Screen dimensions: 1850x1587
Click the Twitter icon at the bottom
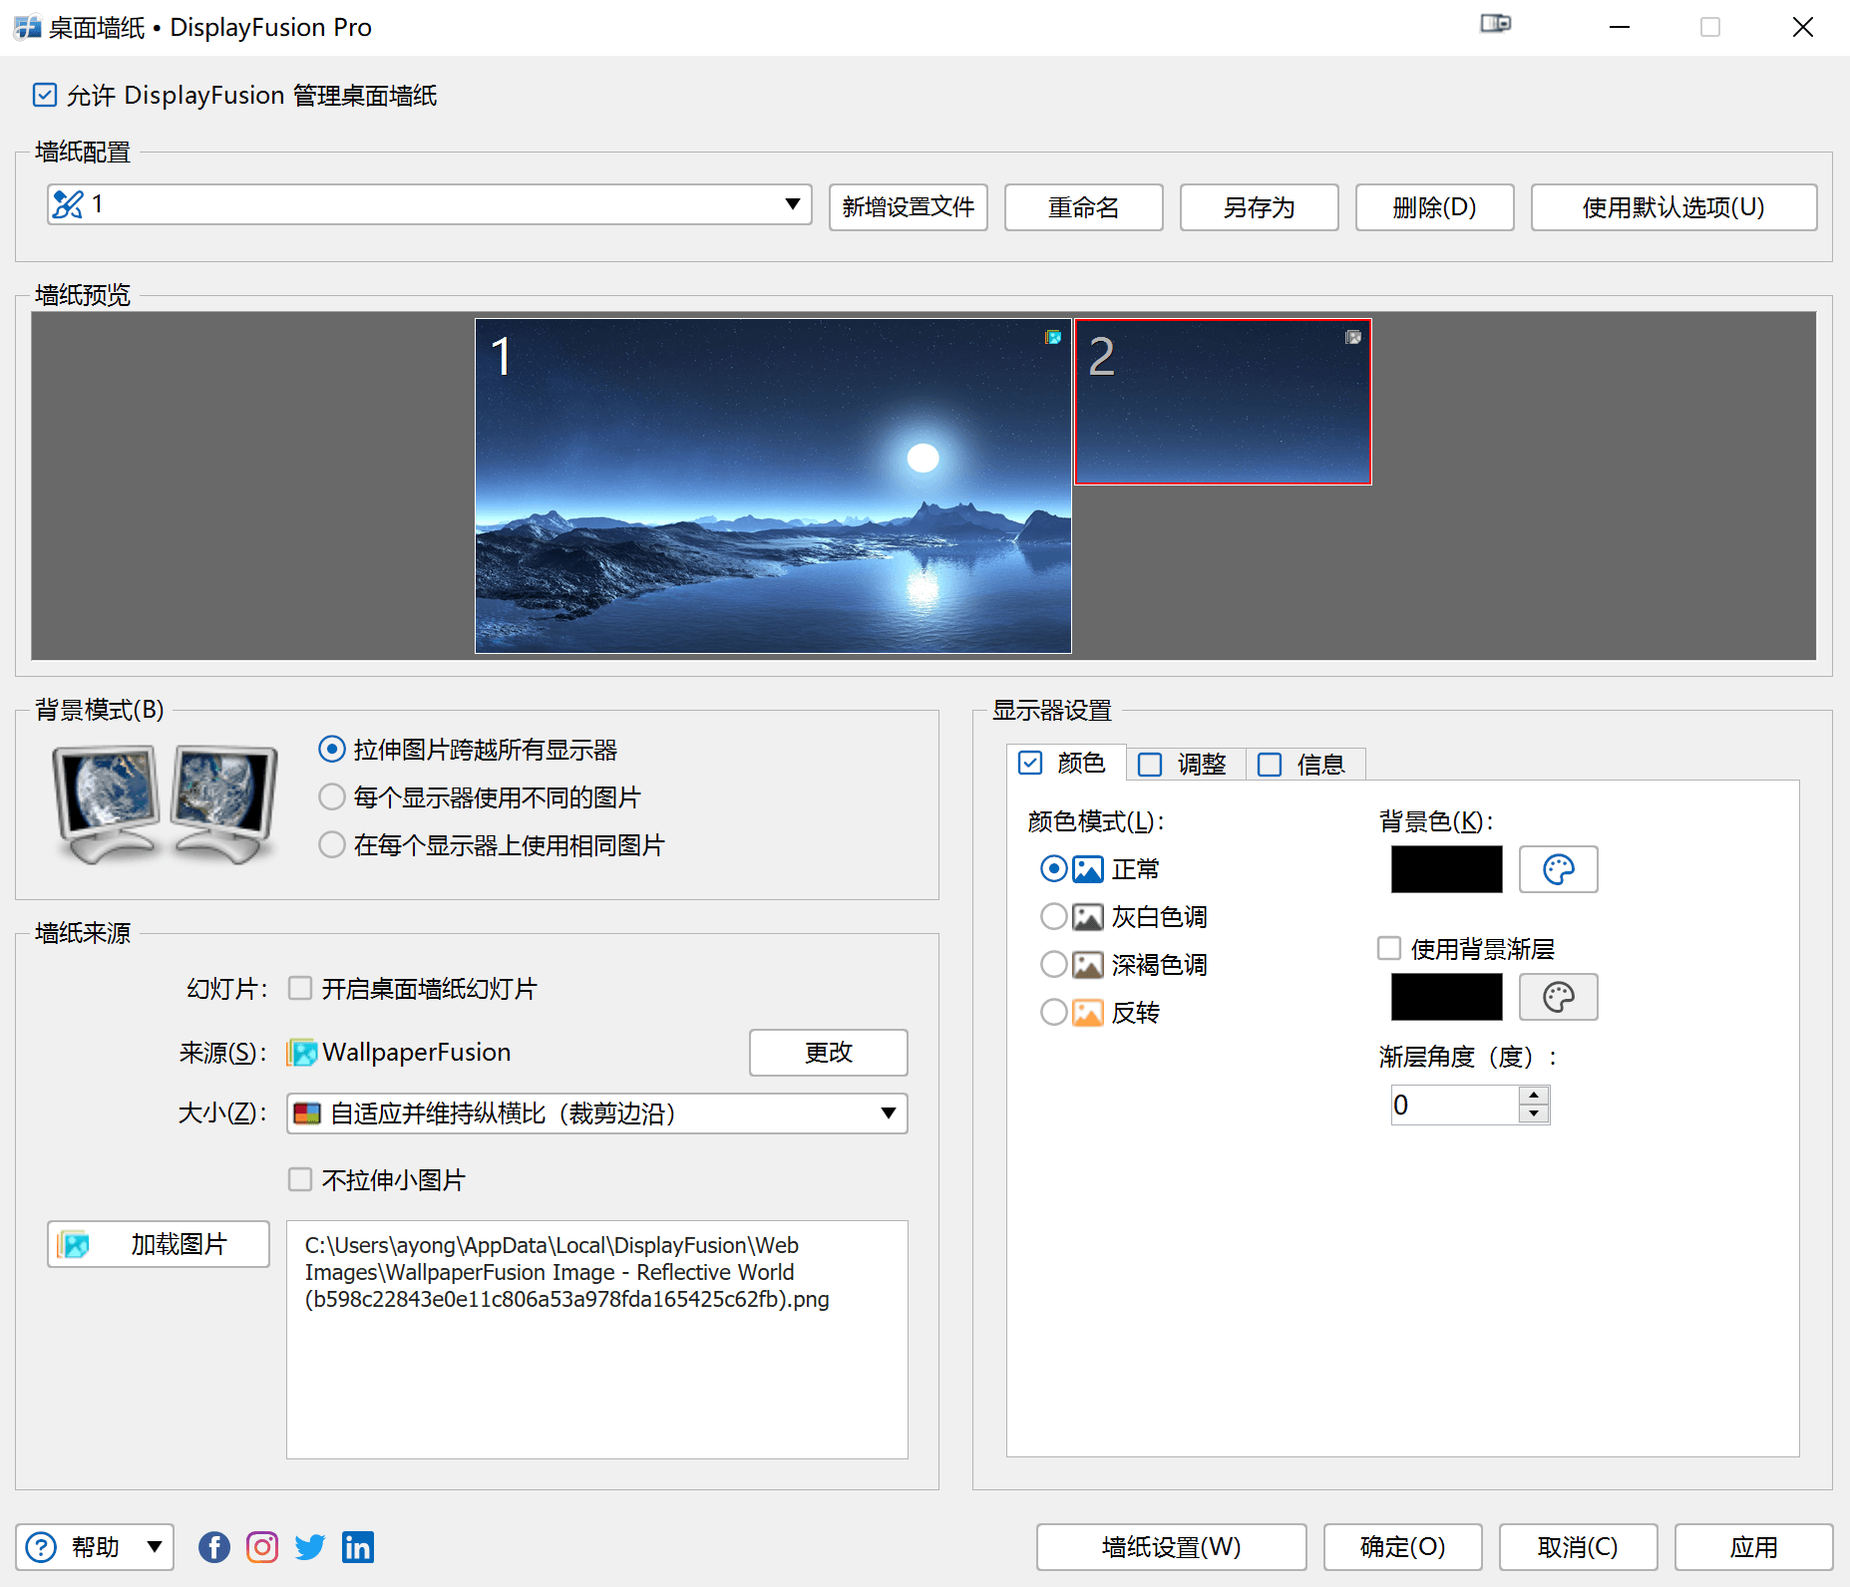point(309,1546)
